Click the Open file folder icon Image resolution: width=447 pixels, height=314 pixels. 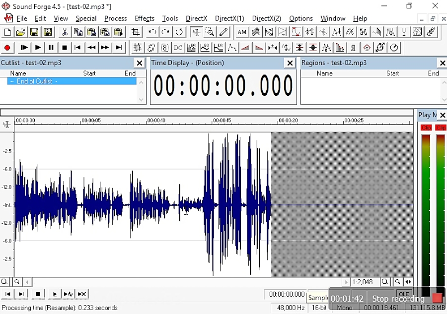20,32
